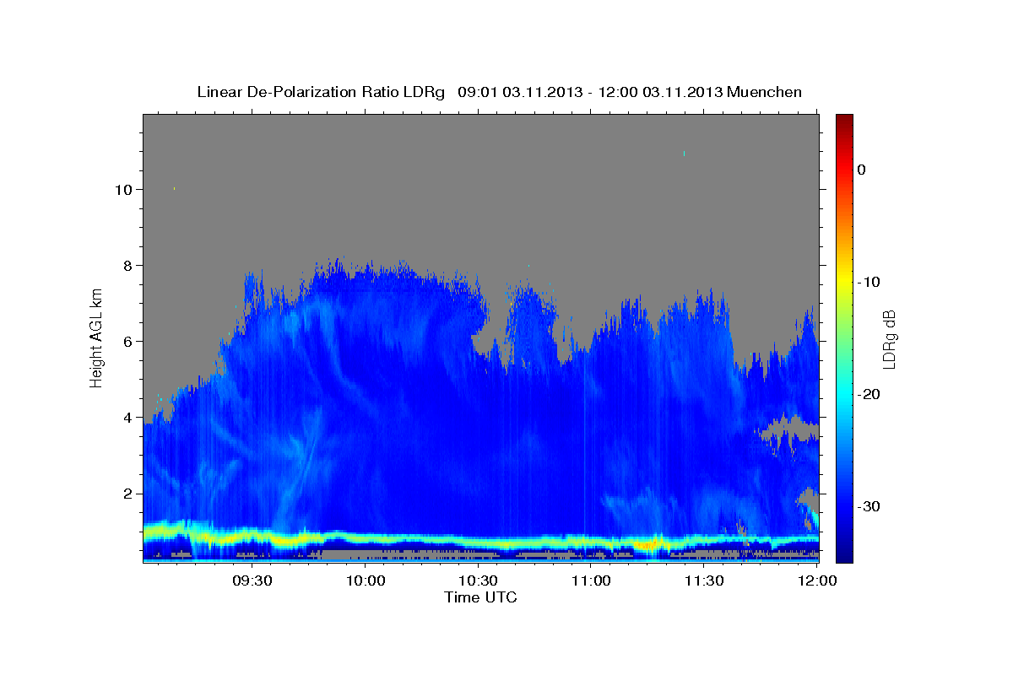
Task: Click the colorbar tick label -30
Action: [868, 506]
